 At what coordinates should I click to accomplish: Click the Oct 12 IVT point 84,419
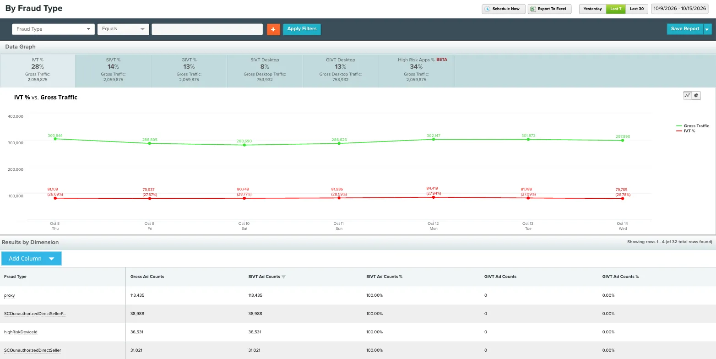tap(434, 197)
